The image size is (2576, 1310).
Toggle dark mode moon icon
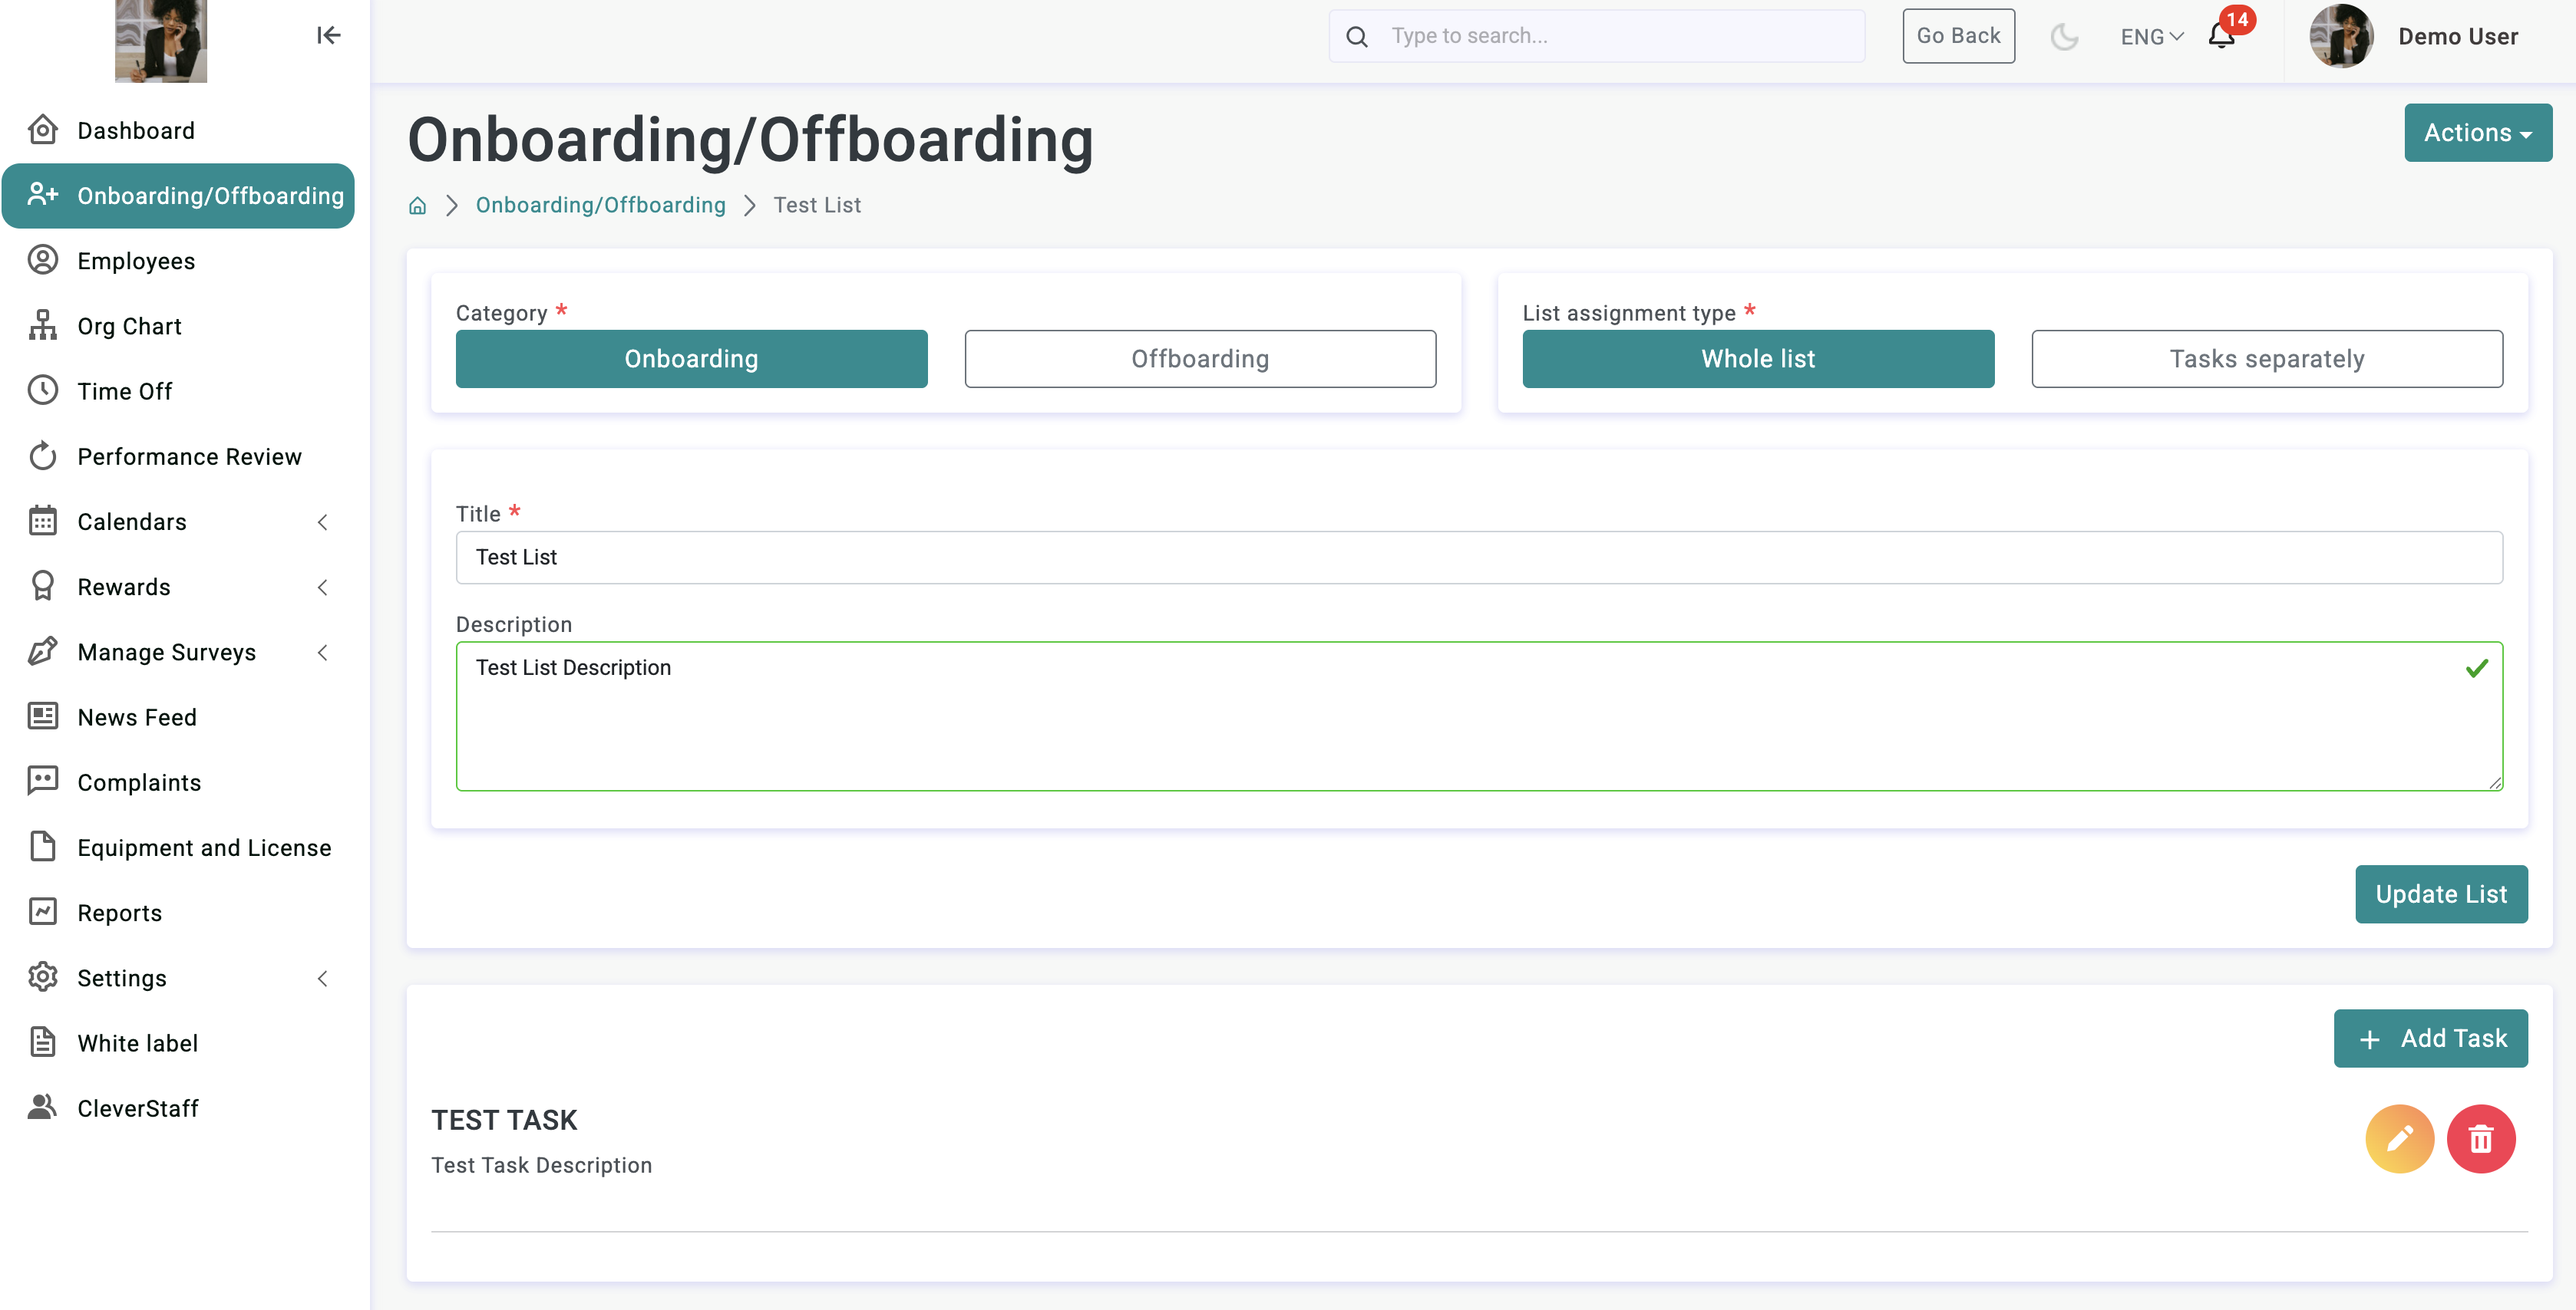(2064, 36)
